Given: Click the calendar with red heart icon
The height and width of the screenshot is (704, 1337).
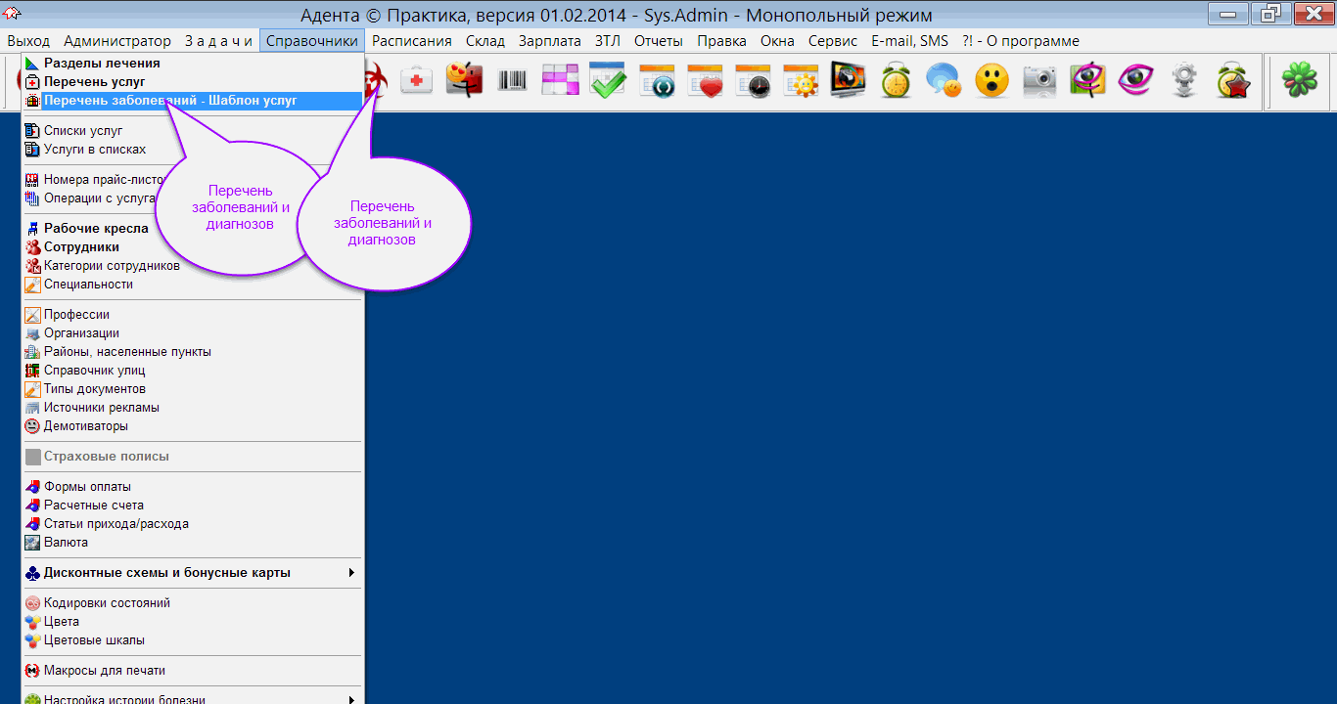Looking at the screenshot, I should point(704,80).
